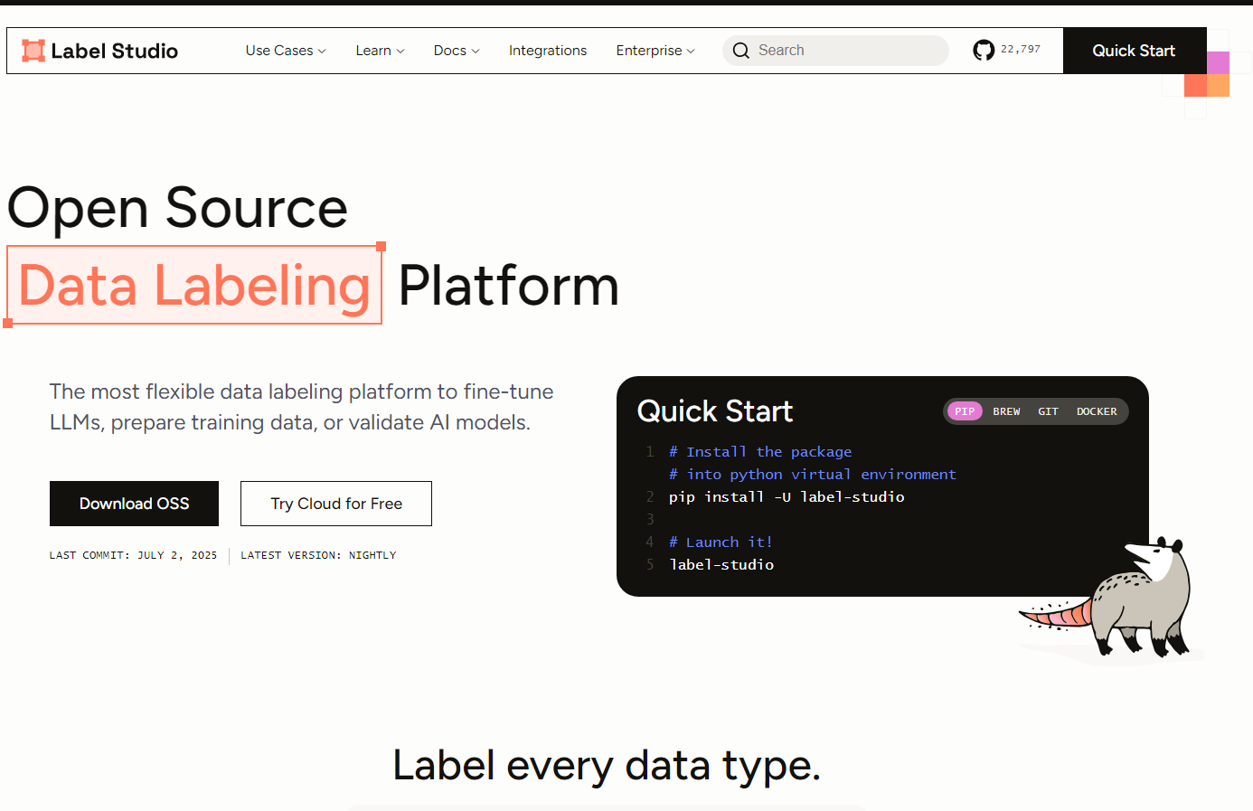Viewport: 1253px width, 811px height.
Task: Select the BREW install tab
Action: pos(1006,411)
